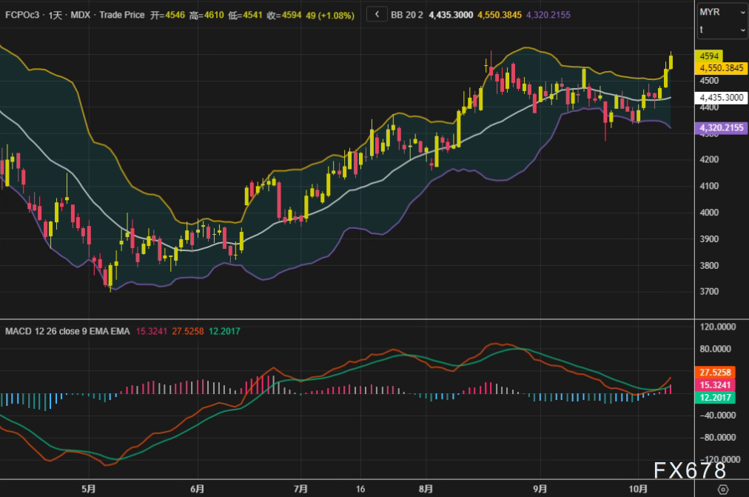Expand the 't' unit dropdown
Viewport: 749px width, 497px height.
(x=722, y=30)
